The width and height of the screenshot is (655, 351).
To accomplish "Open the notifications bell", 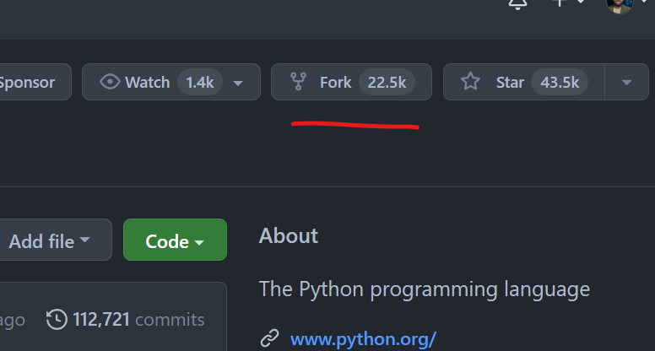I will [517, 3].
